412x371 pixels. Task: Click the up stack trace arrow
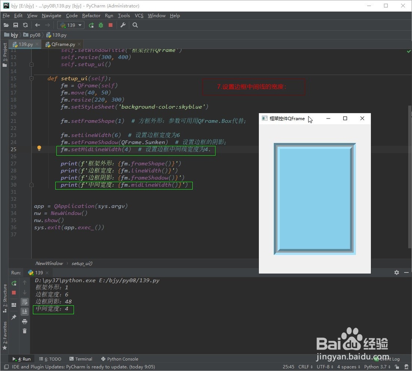[x=24, y=282]
